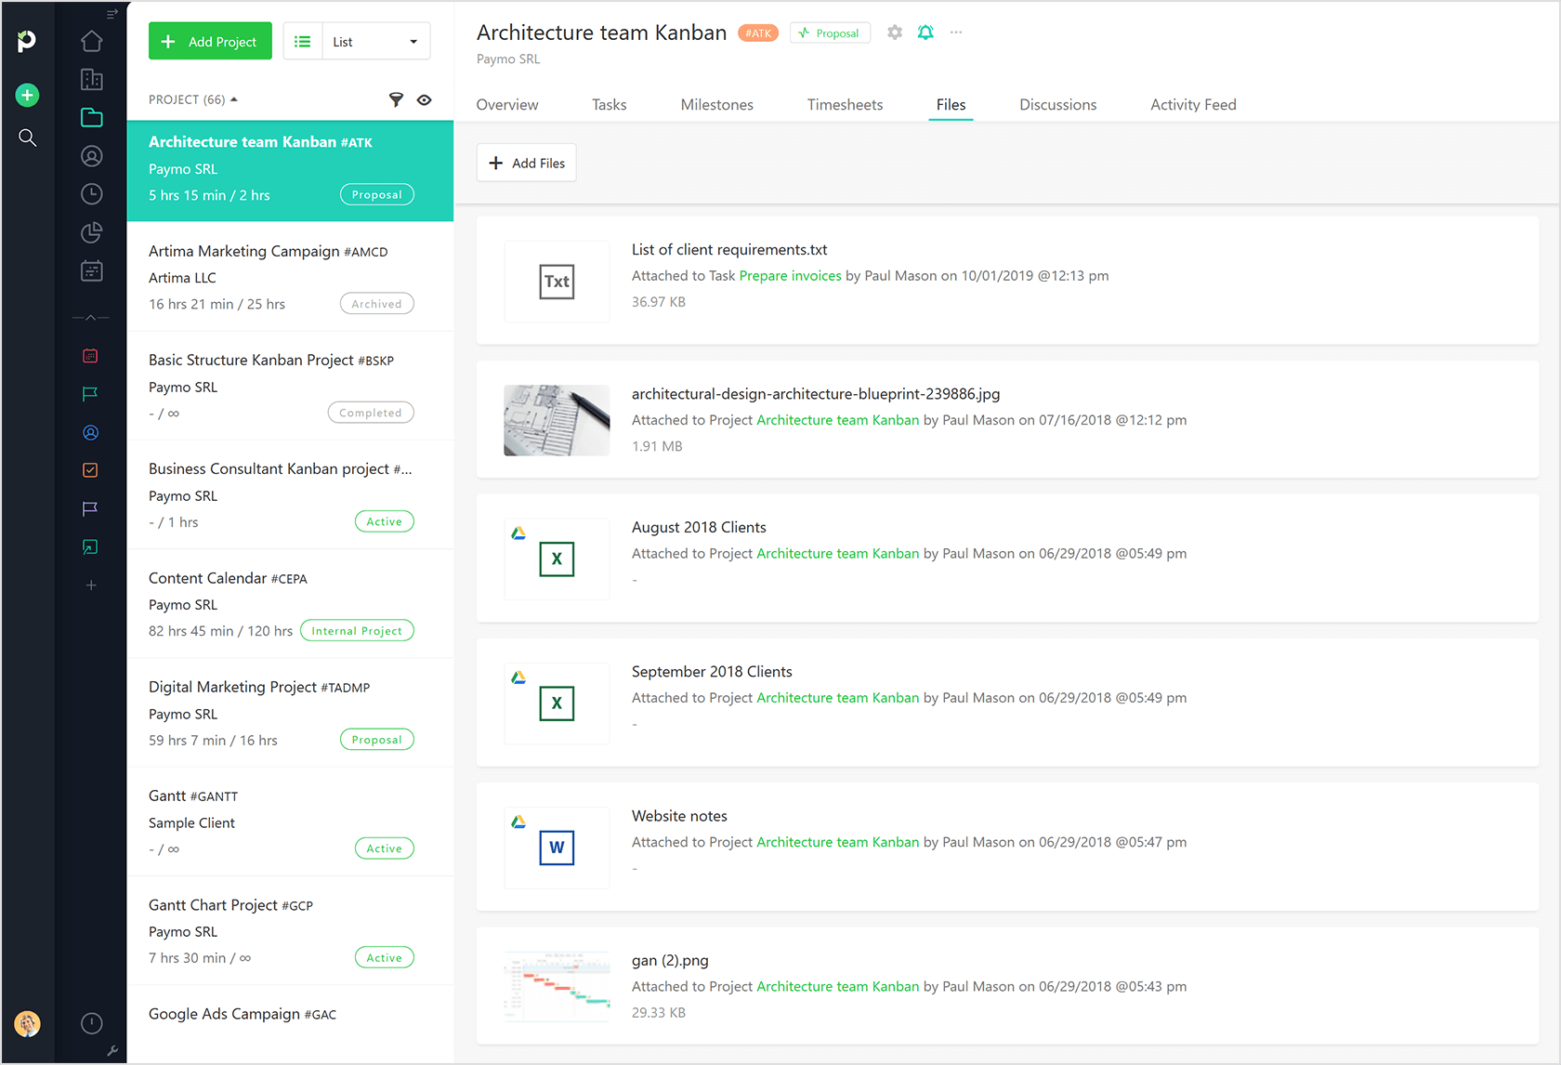
Task: Click the Search icon in the dark sidebar
Action: click(x=28, y=138)
